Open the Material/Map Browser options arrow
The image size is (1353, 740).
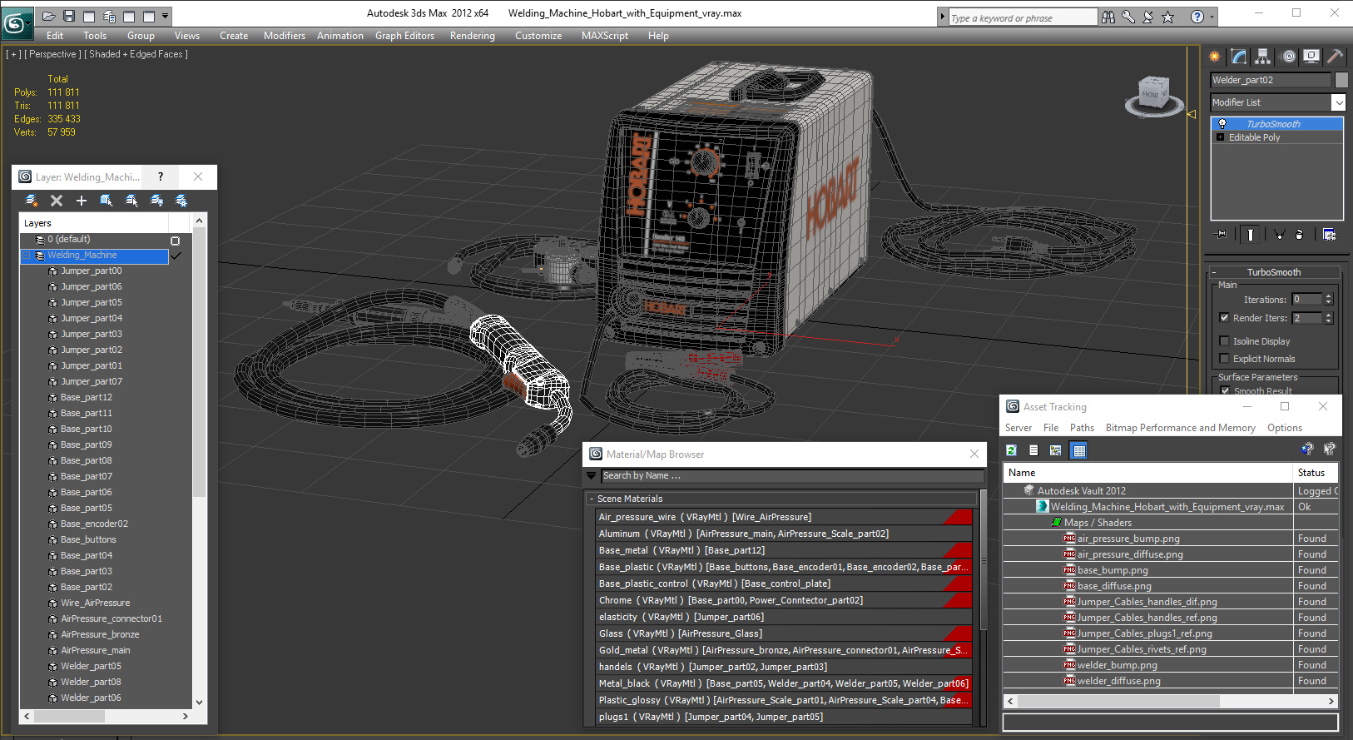(592, 476)
